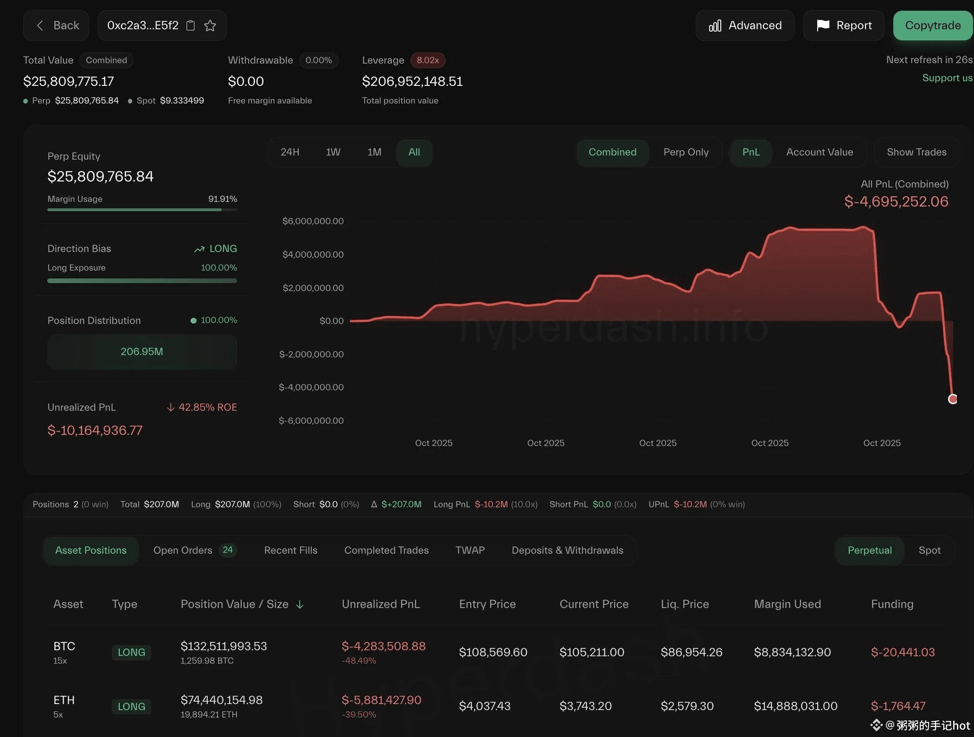
Task: Select the 1W time range
Action: coord(333,152)
